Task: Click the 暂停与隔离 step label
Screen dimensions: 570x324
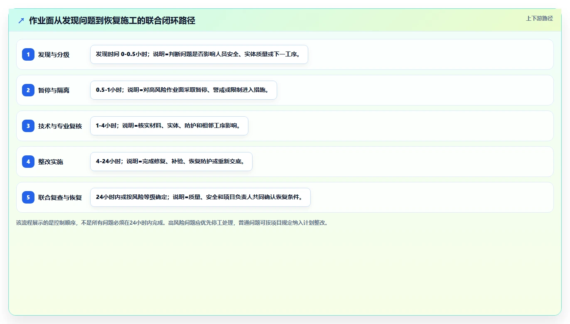Action: (x=54, y=90)
